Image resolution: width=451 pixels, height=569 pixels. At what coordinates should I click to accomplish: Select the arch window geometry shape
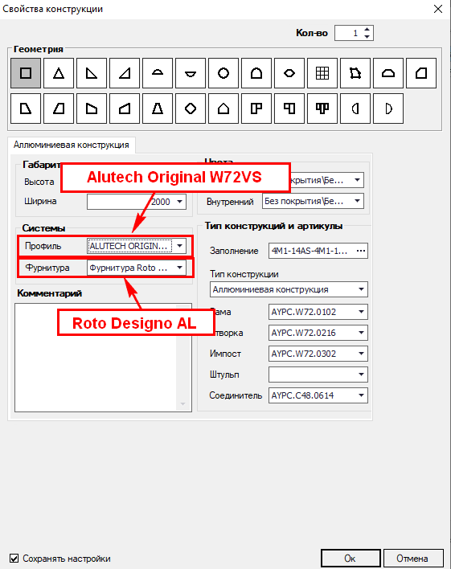click(x=256, y=73)
